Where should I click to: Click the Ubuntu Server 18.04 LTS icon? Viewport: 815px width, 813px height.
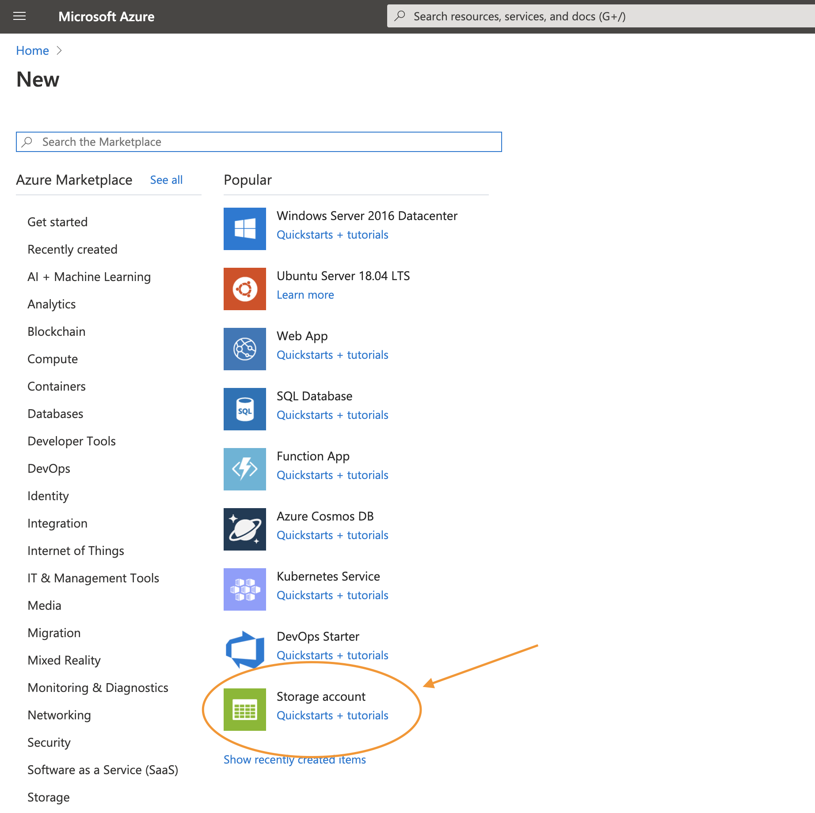click(245, 289)
